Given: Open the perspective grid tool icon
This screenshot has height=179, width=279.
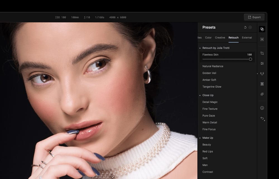Looking at the screenshot, I should tap(262, 84).
